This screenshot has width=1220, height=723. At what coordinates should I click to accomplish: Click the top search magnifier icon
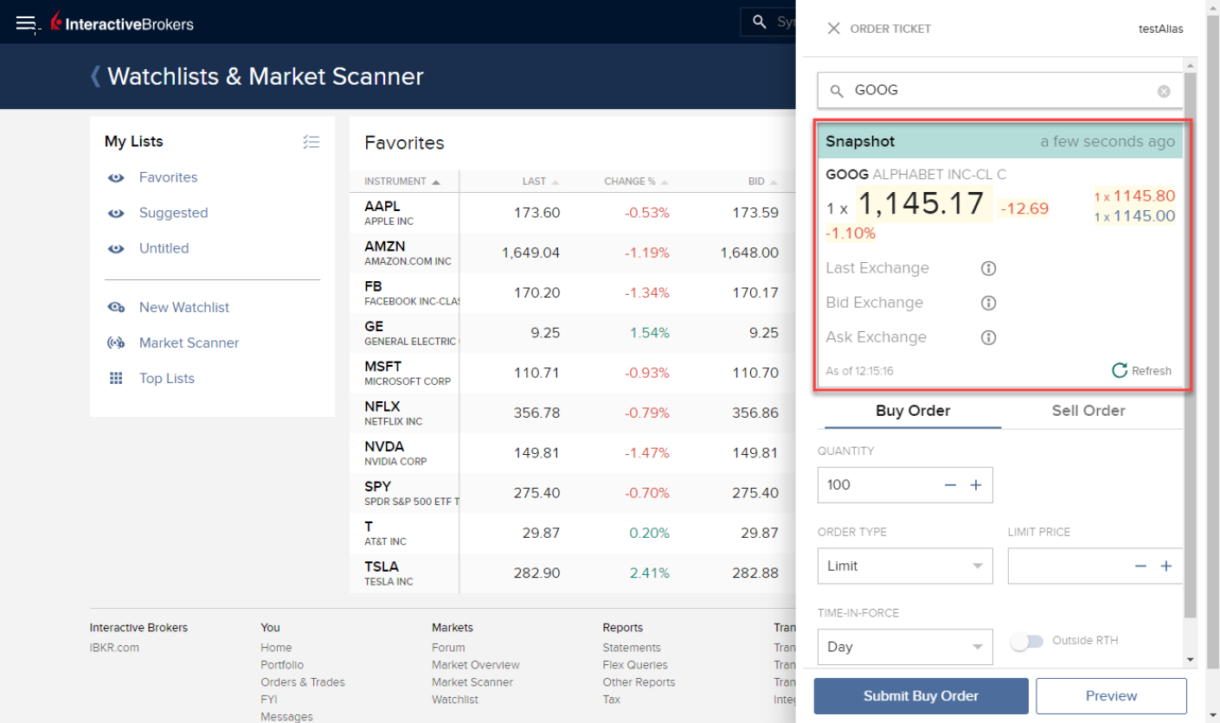pyautogui.click(x=760, y=22)
